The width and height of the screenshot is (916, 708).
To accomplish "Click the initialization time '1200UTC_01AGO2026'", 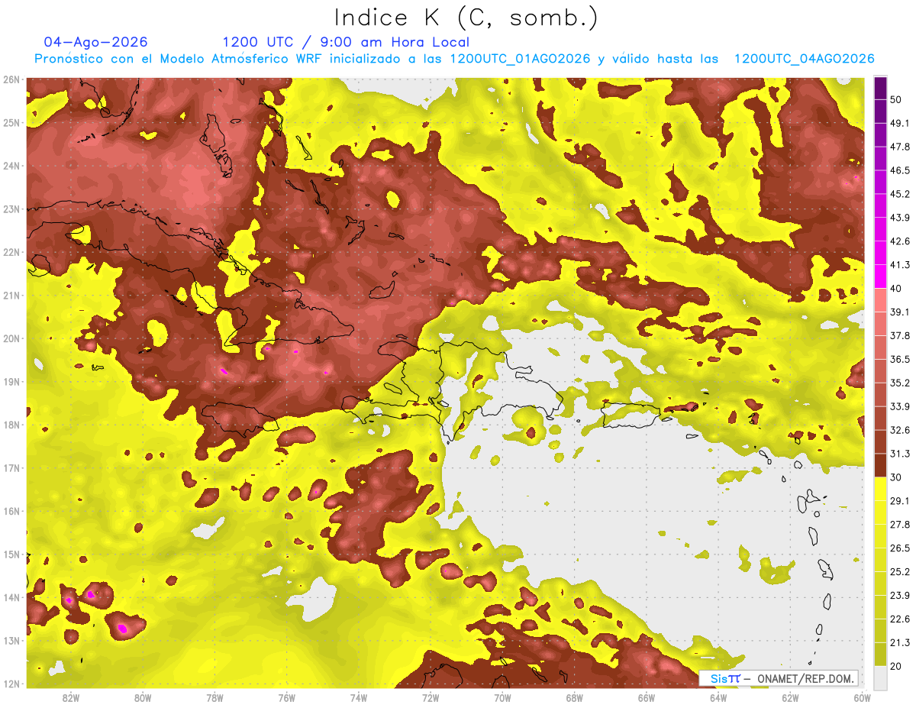I will pos(519,59).
